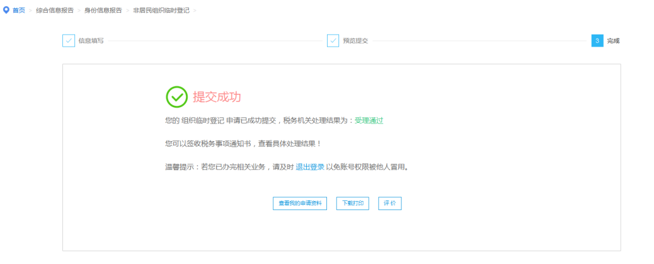654x264 pixels.
Task: Select the 预览提交 step label
Action: click(355, 41)
